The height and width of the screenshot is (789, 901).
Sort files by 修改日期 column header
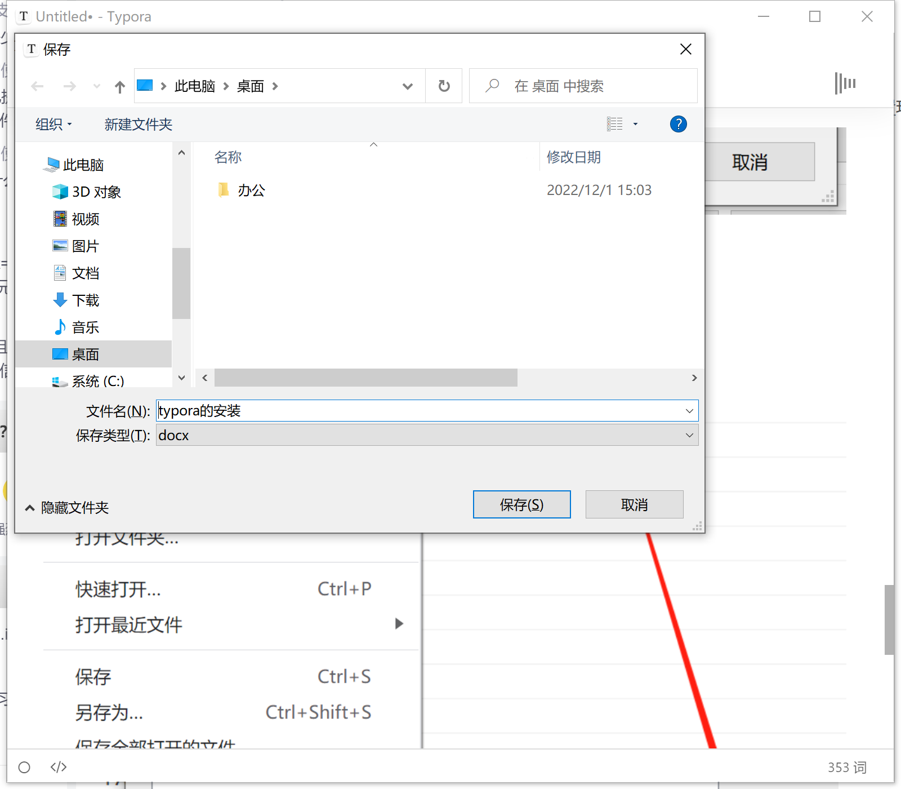(x=573, y=157)
